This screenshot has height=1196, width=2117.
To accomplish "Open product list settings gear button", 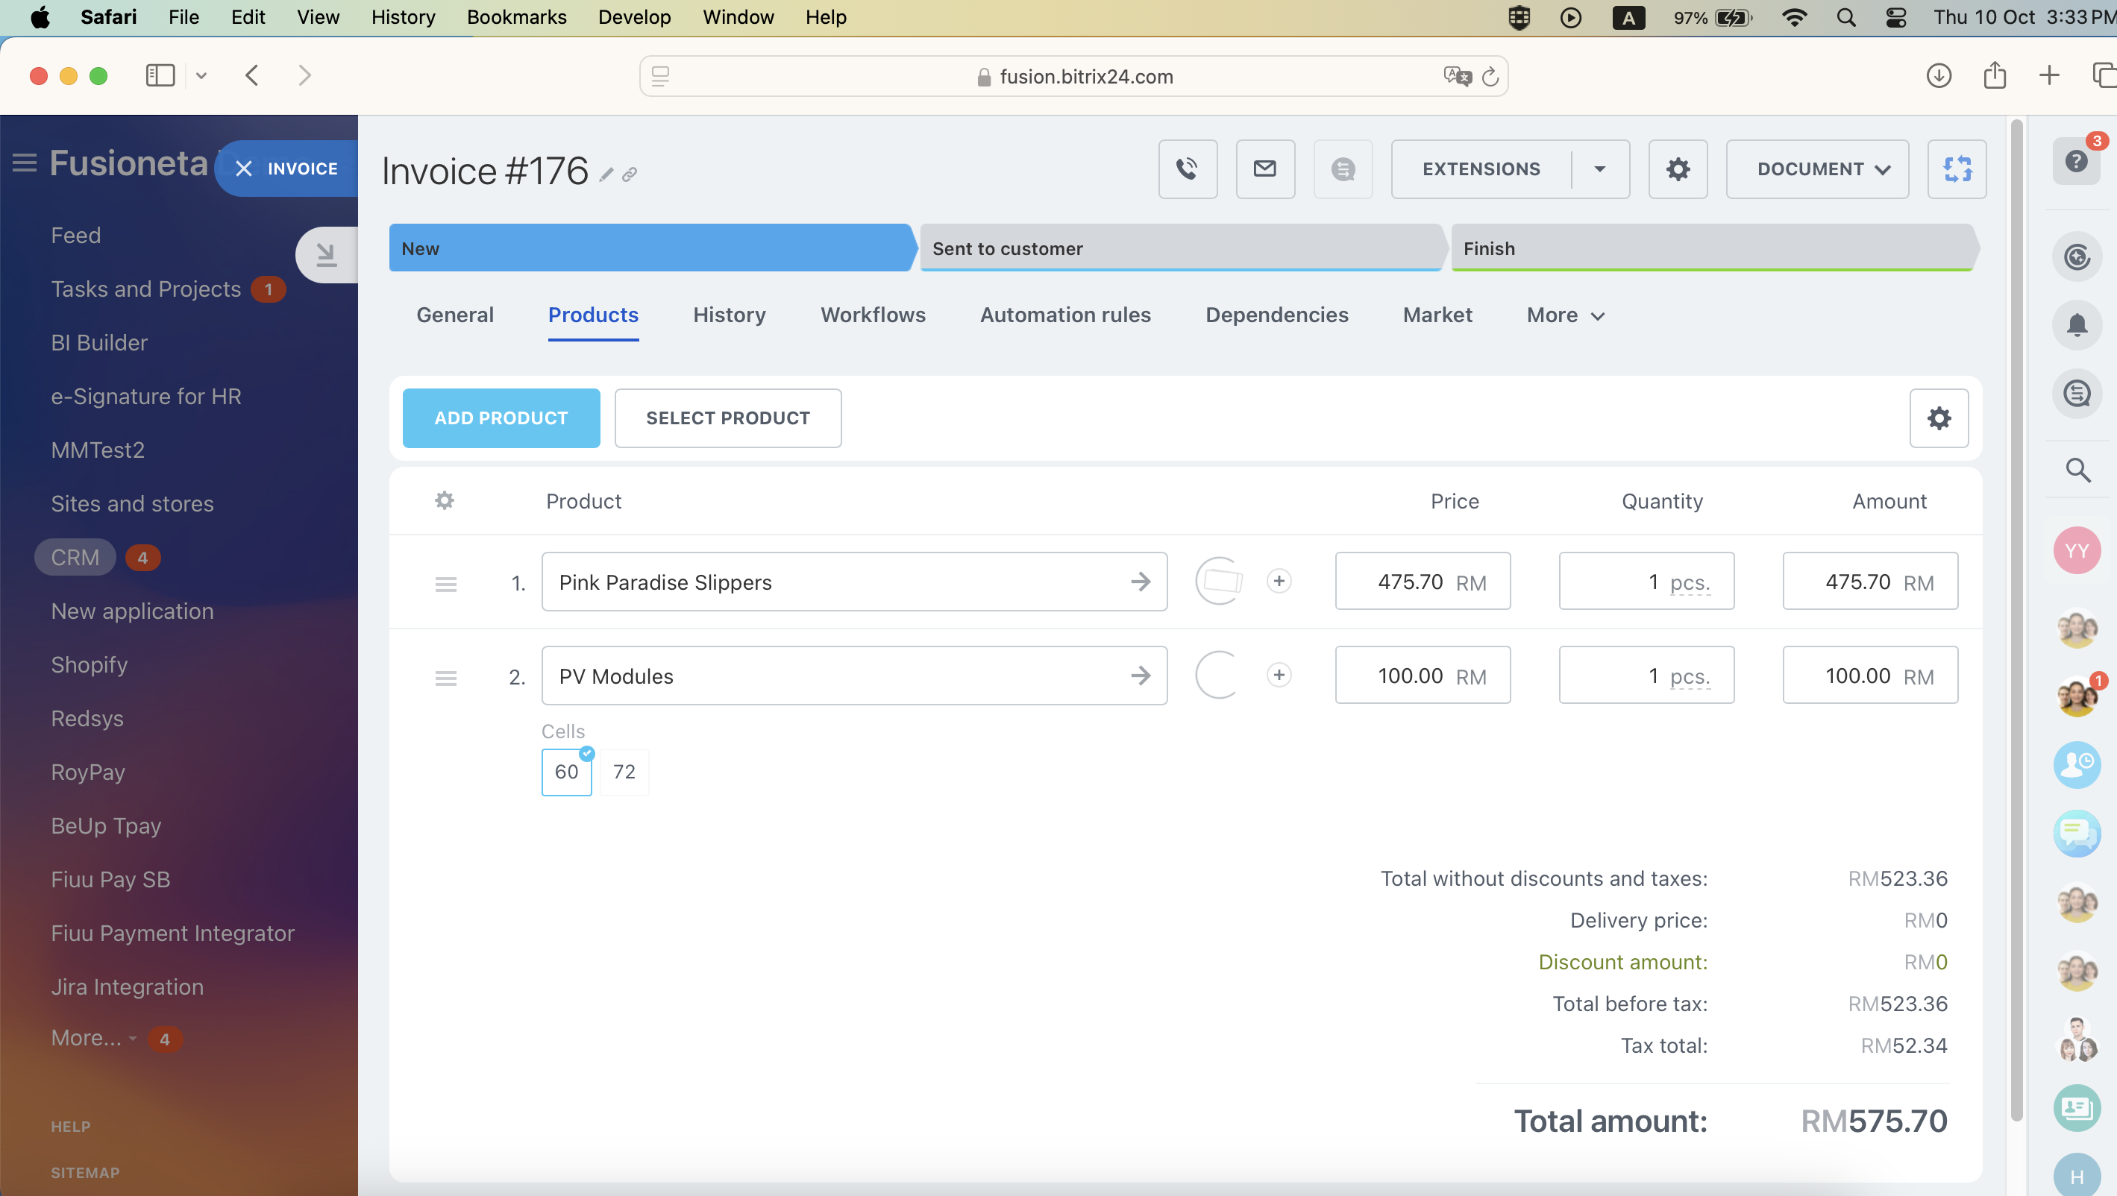I will [1938, 418].
